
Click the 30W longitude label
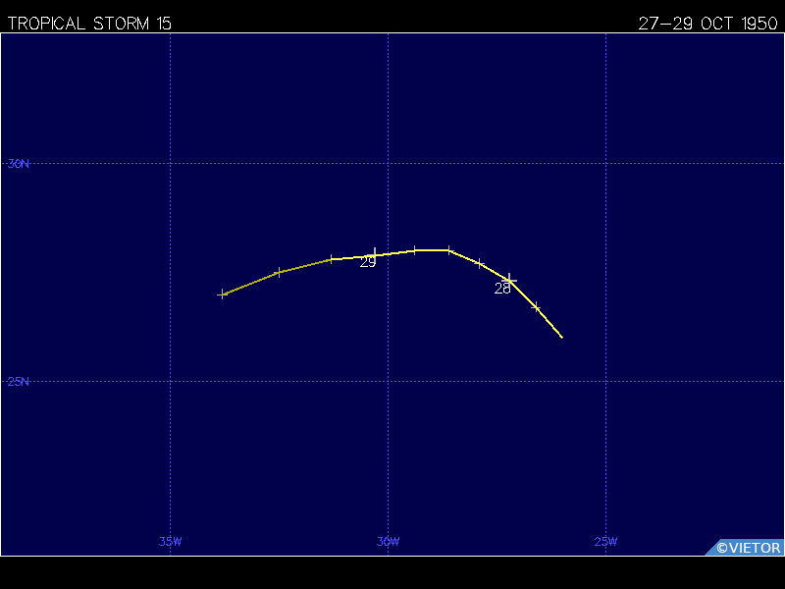click(x=388, y=542)
